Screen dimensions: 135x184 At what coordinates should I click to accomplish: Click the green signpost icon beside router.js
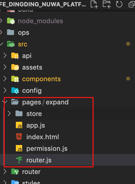tap(19, 160)
